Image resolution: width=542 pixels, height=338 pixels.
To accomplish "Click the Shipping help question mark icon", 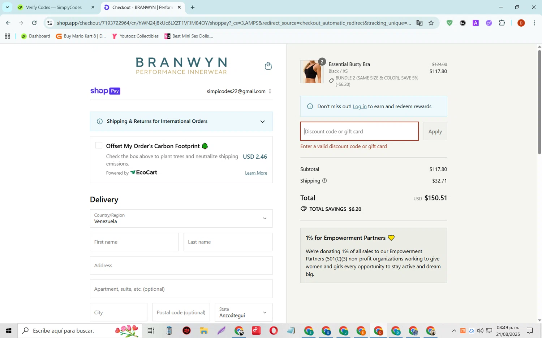I will click(324, 181).
